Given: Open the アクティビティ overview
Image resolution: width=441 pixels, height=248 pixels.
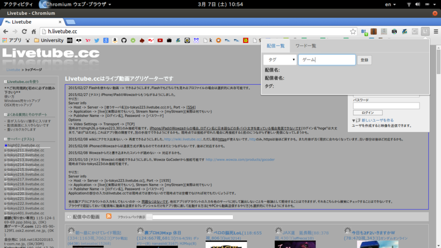Looking at the screenshot, I should (18, 4).
